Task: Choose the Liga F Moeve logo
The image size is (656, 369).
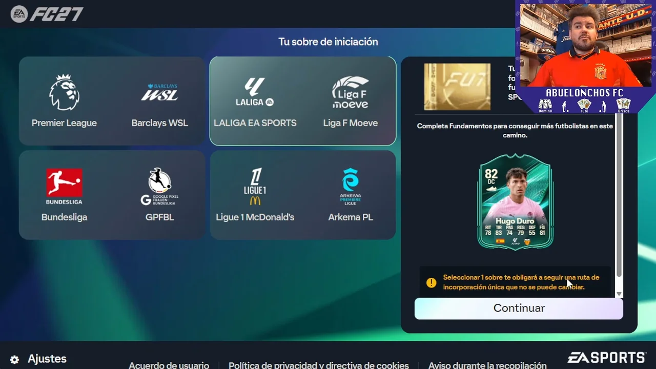Action: tap(351, 92)
